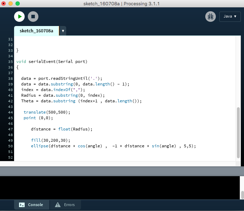Close the Processing window with red button
The image size is (244, 211).
pyautogui.click(x=4, y=4)
